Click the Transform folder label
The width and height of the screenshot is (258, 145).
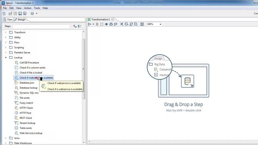coord(20,32)
